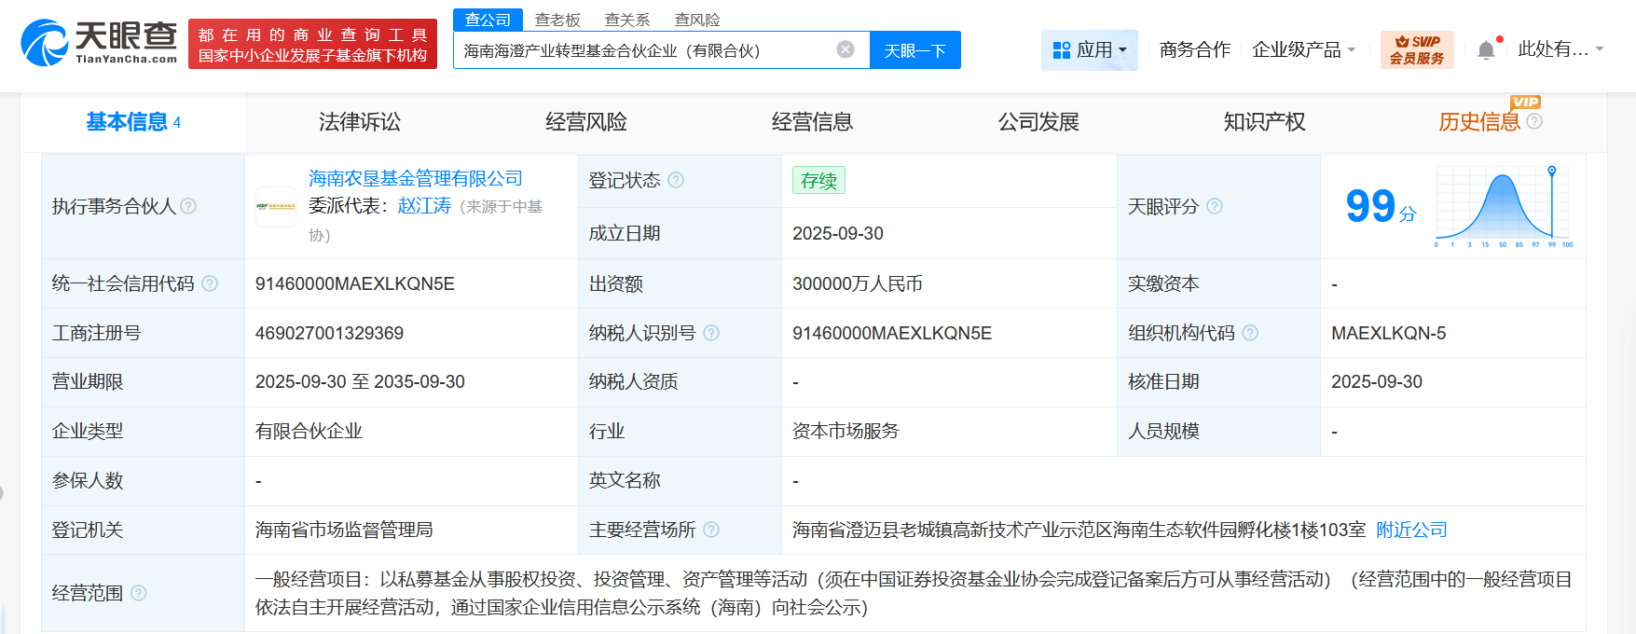Click help icon next to 统一社会信用代码
This screenshot has width=1636, height=634.
(x=210, y=283)
